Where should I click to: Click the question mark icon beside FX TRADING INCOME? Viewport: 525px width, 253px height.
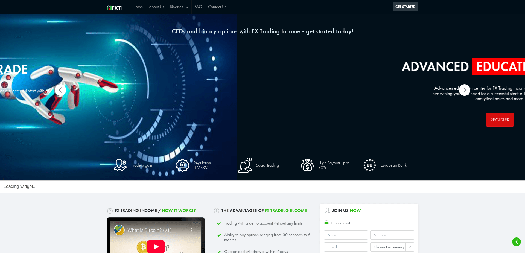click(110, 211)
